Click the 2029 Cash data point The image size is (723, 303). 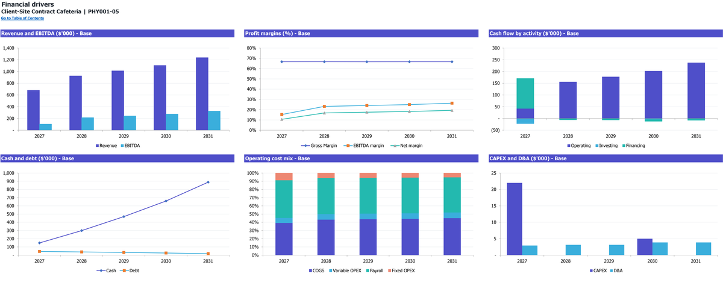pyautogui.click(x=124, y=216)
